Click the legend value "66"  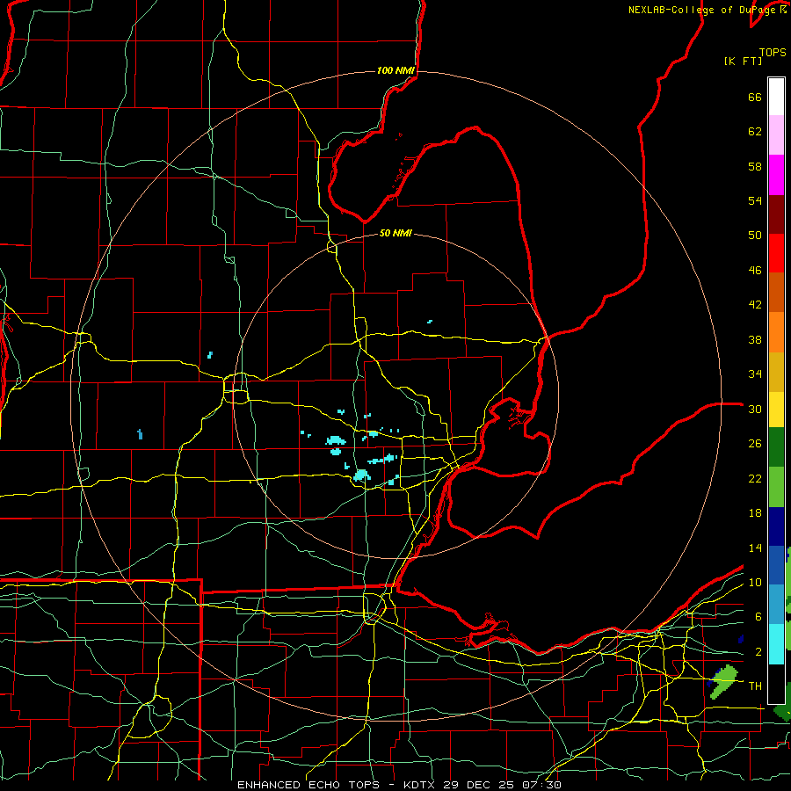pos(755,98)
